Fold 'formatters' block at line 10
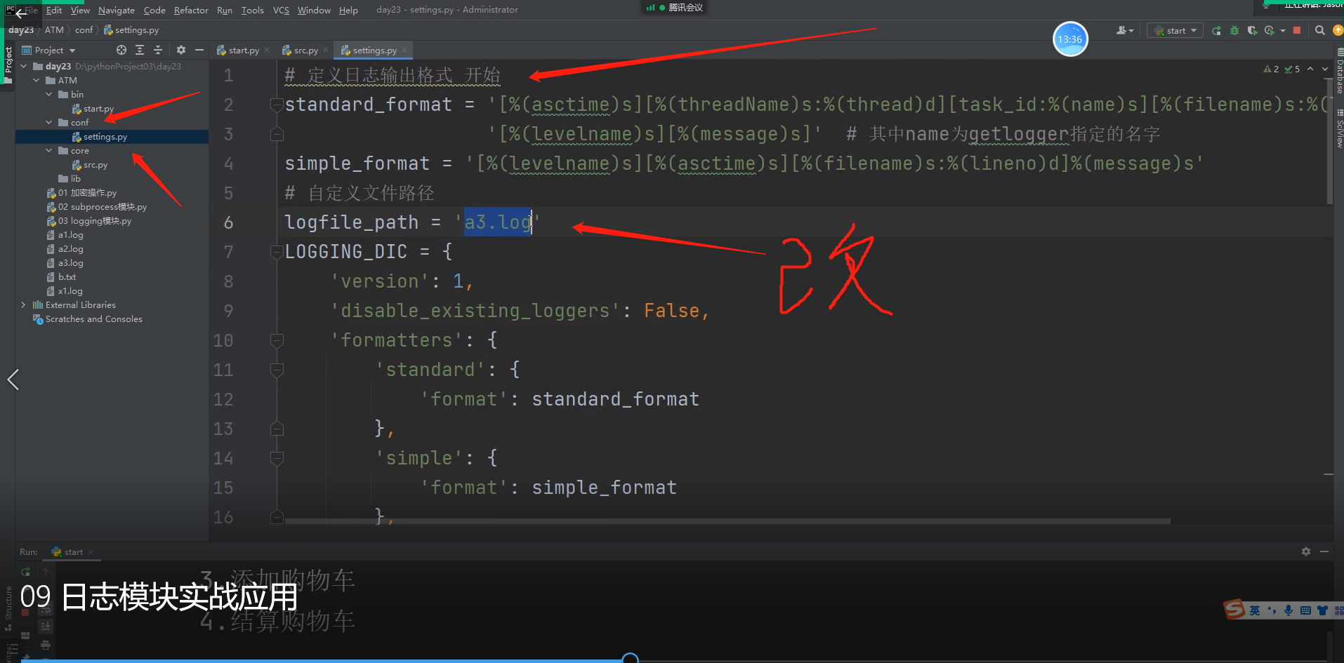The image size is (1344, 663). (277, 340)
